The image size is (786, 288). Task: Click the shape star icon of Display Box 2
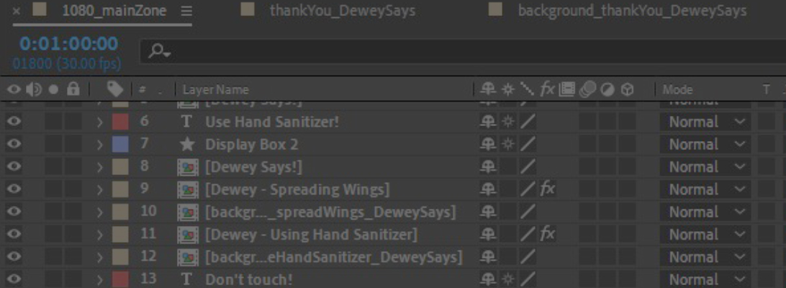click(x=187, y=145)
